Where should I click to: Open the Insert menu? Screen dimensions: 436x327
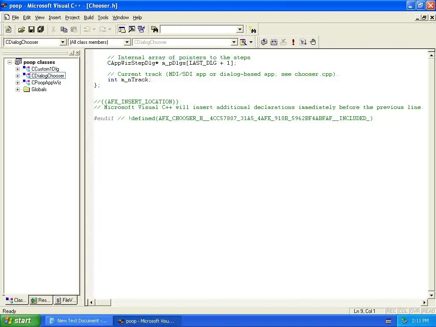click(54, 17)
